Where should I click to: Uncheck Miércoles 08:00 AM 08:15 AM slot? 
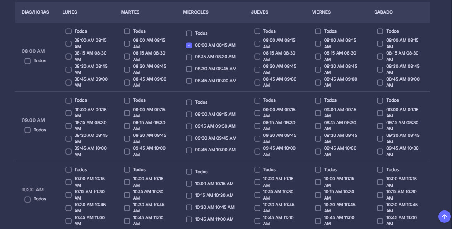tap(189, 45)
